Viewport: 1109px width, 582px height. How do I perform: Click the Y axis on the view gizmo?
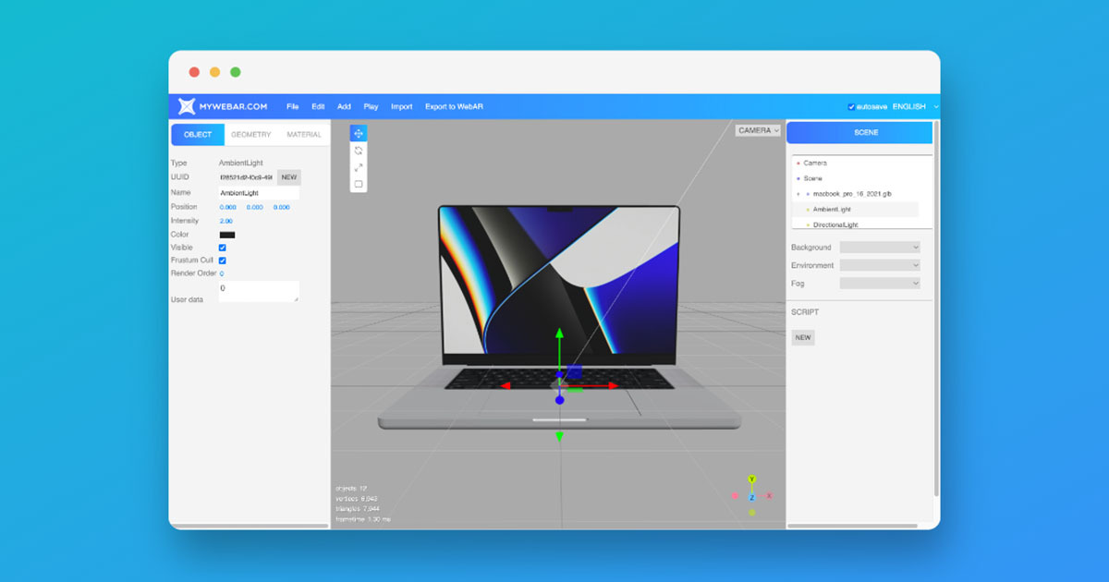tap(751, 479)
